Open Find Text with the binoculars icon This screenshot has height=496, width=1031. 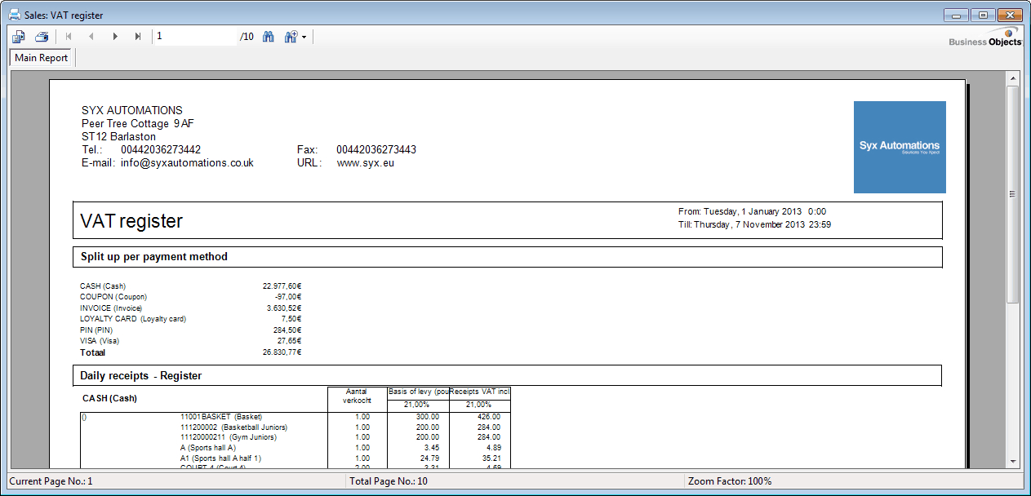click(268, 37)
